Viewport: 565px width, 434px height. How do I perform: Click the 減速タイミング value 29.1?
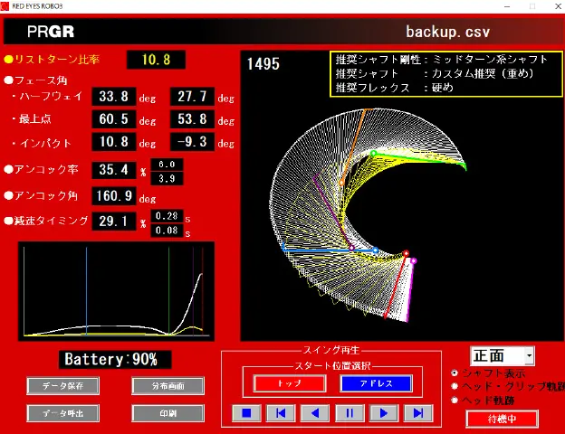click(x=114, y=221)
